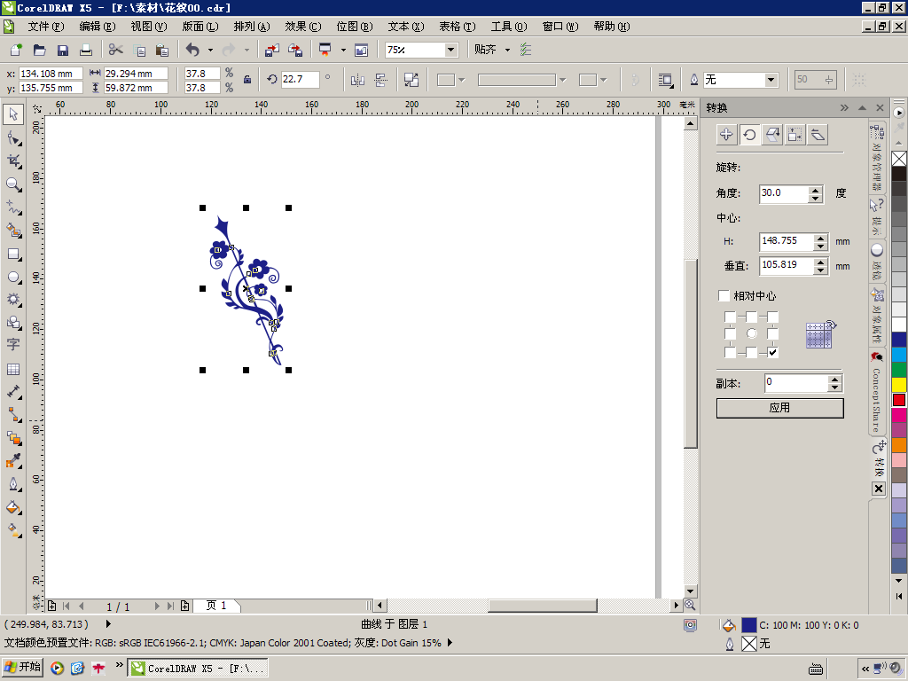This screenshot has height=681, width=908.
Task: Switch to Size mode in transform docker
Action: tap(794, 135)
